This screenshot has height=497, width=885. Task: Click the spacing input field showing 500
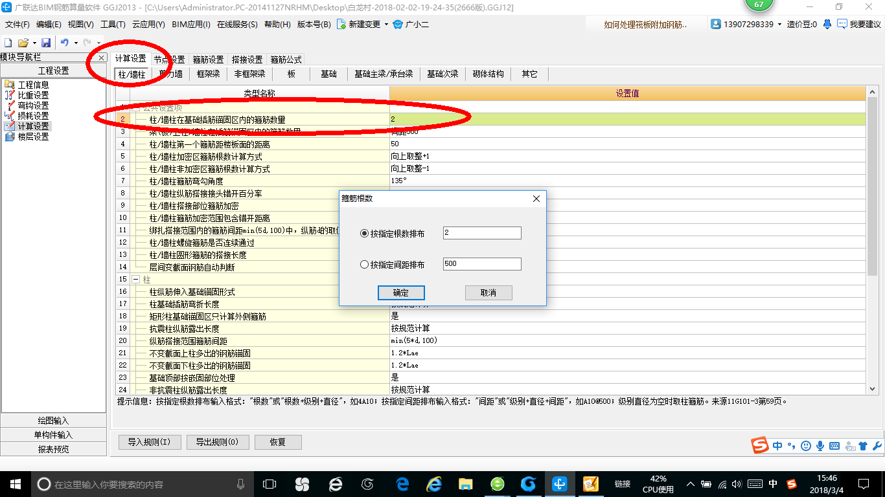[482, 264]
